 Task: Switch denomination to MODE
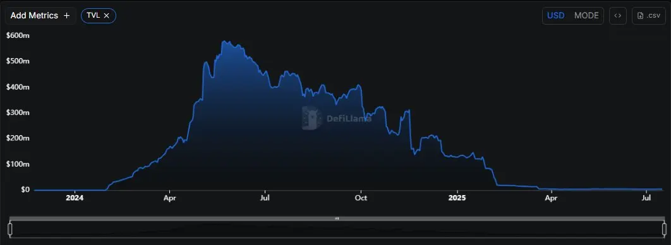pyautogui.click(x=586, y=15)
